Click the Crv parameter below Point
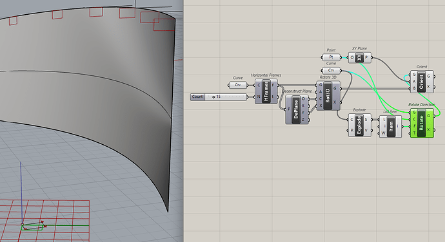445x242 pixels. click(x=331, y=70)
